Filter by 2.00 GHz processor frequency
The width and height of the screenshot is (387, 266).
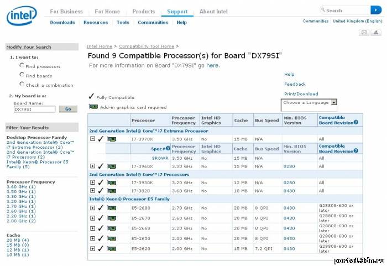(21, 221)
